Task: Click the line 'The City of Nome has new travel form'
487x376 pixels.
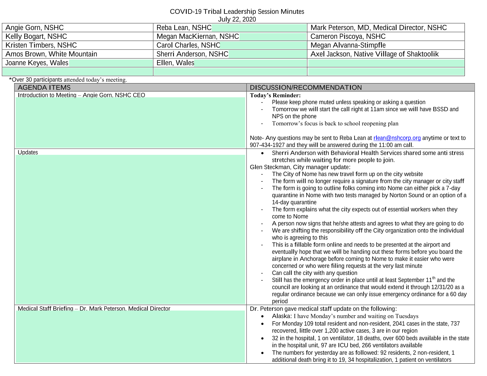Action: pos(347,174)
